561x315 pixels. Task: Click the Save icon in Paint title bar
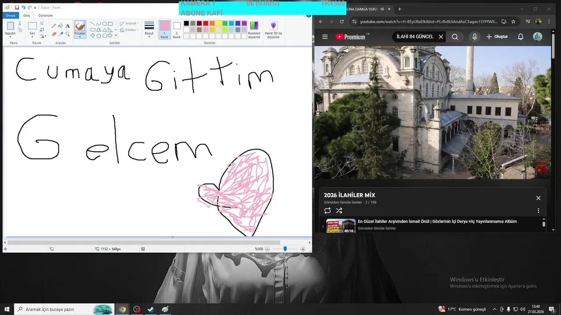[x=17, y=7]
